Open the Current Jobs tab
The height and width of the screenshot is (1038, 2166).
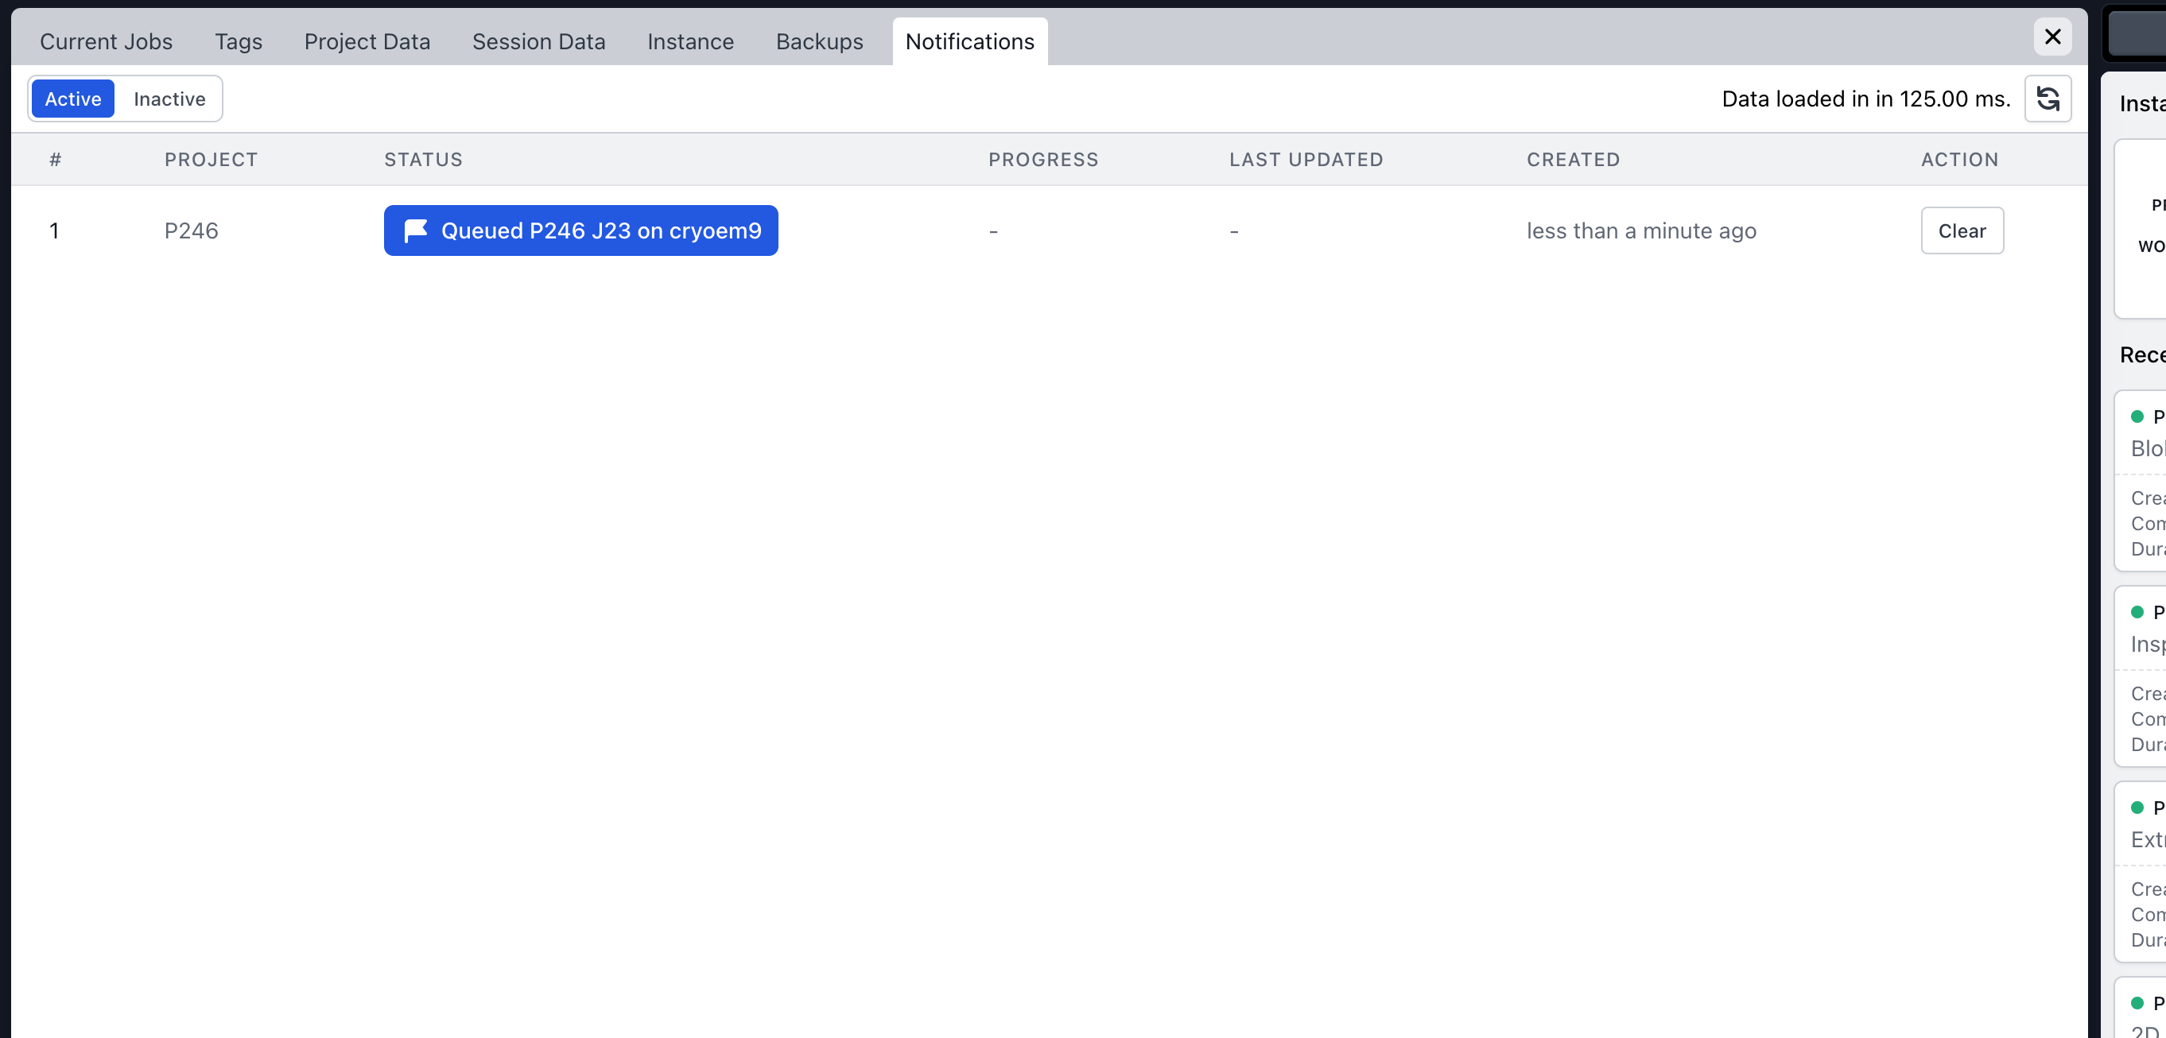106,42
